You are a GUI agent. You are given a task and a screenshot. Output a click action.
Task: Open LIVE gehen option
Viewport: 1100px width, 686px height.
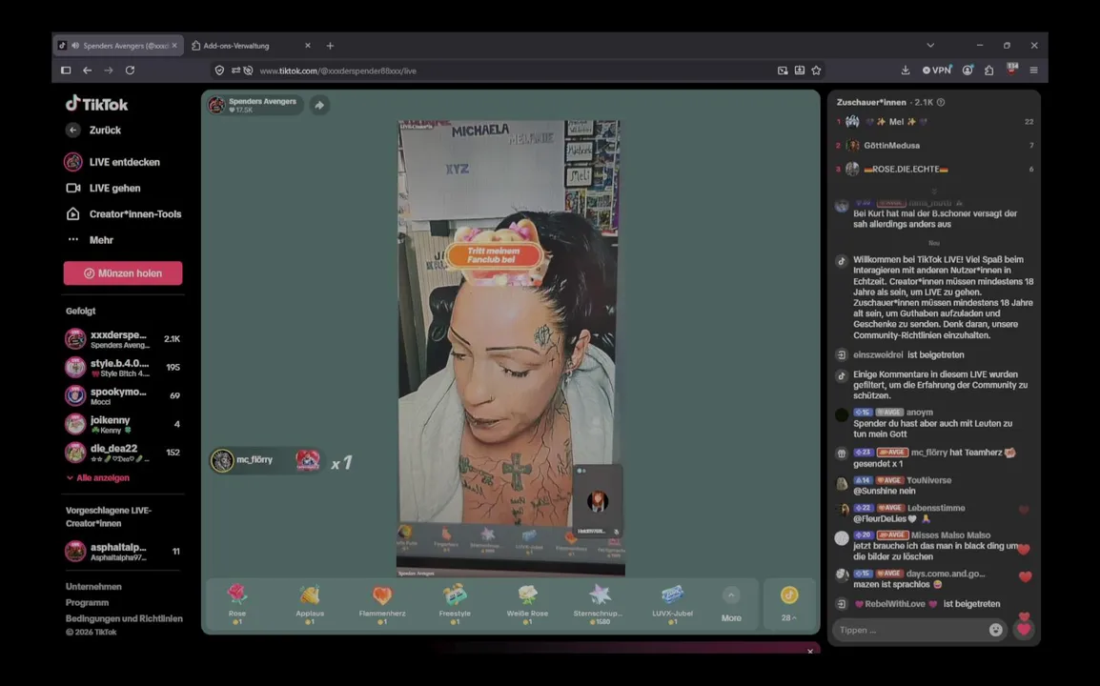[x=103, y=188]
